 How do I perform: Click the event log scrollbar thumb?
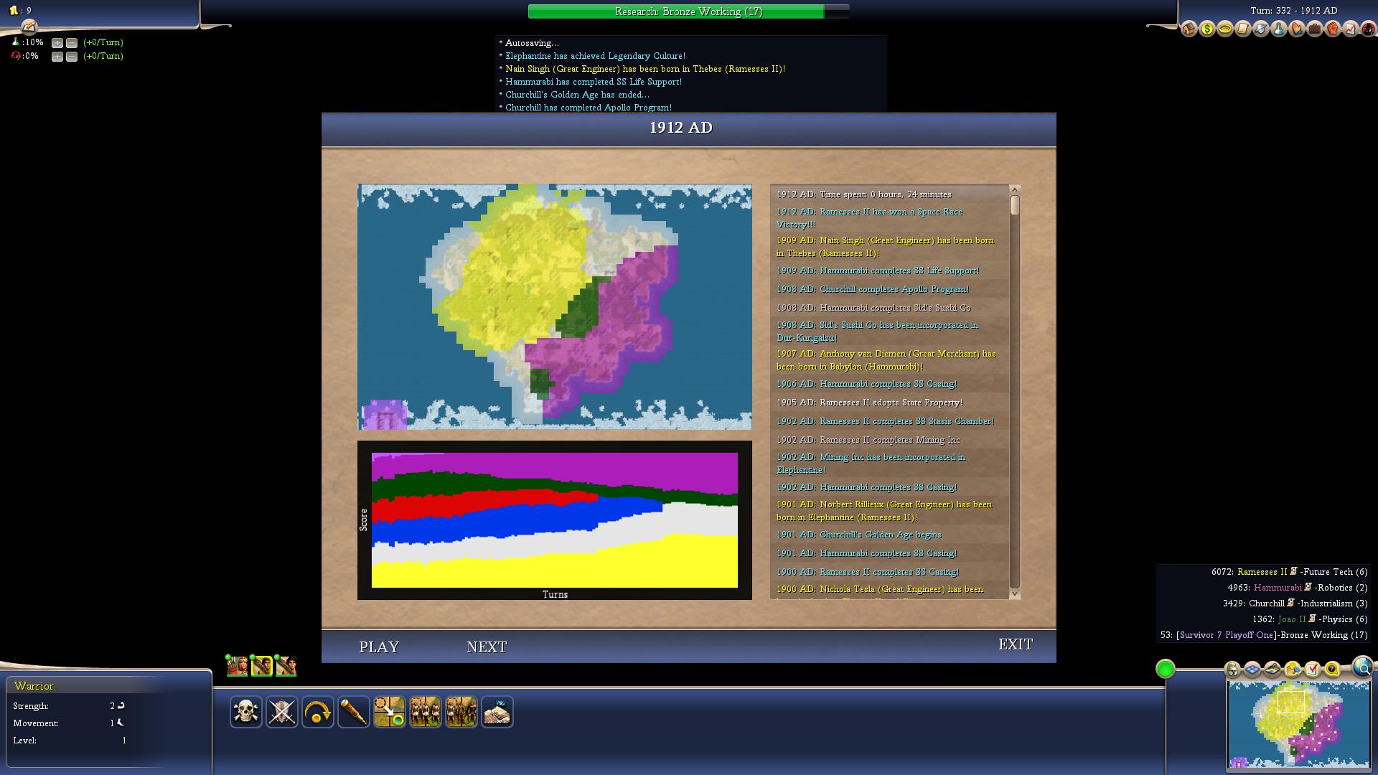(x=1015, y=205)
